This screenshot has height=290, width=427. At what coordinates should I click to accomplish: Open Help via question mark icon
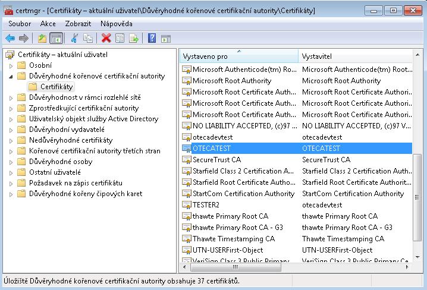tap(152, 39)
